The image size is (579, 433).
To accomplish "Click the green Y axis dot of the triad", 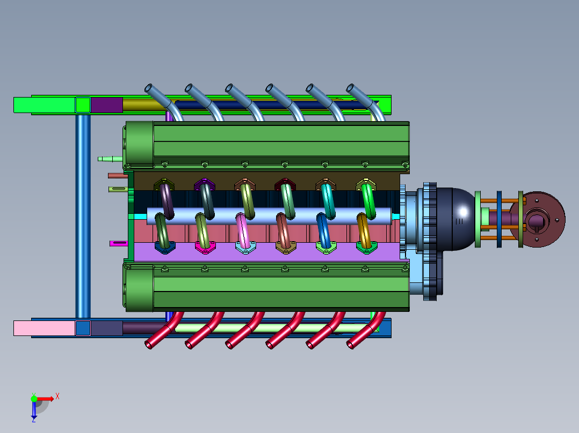I will [34, 399].
